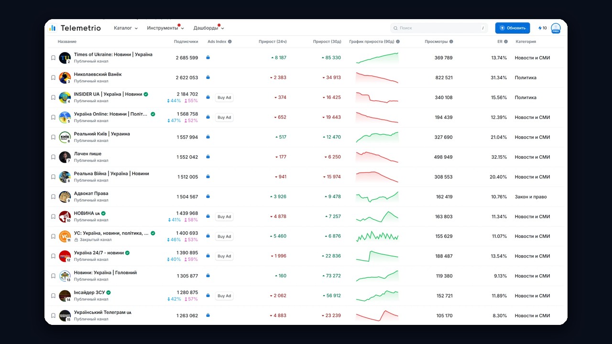Click the lock icon in Реальний Київ row
Image resolution: width=612 pixels, height=344 pixels.
(208, 137)
